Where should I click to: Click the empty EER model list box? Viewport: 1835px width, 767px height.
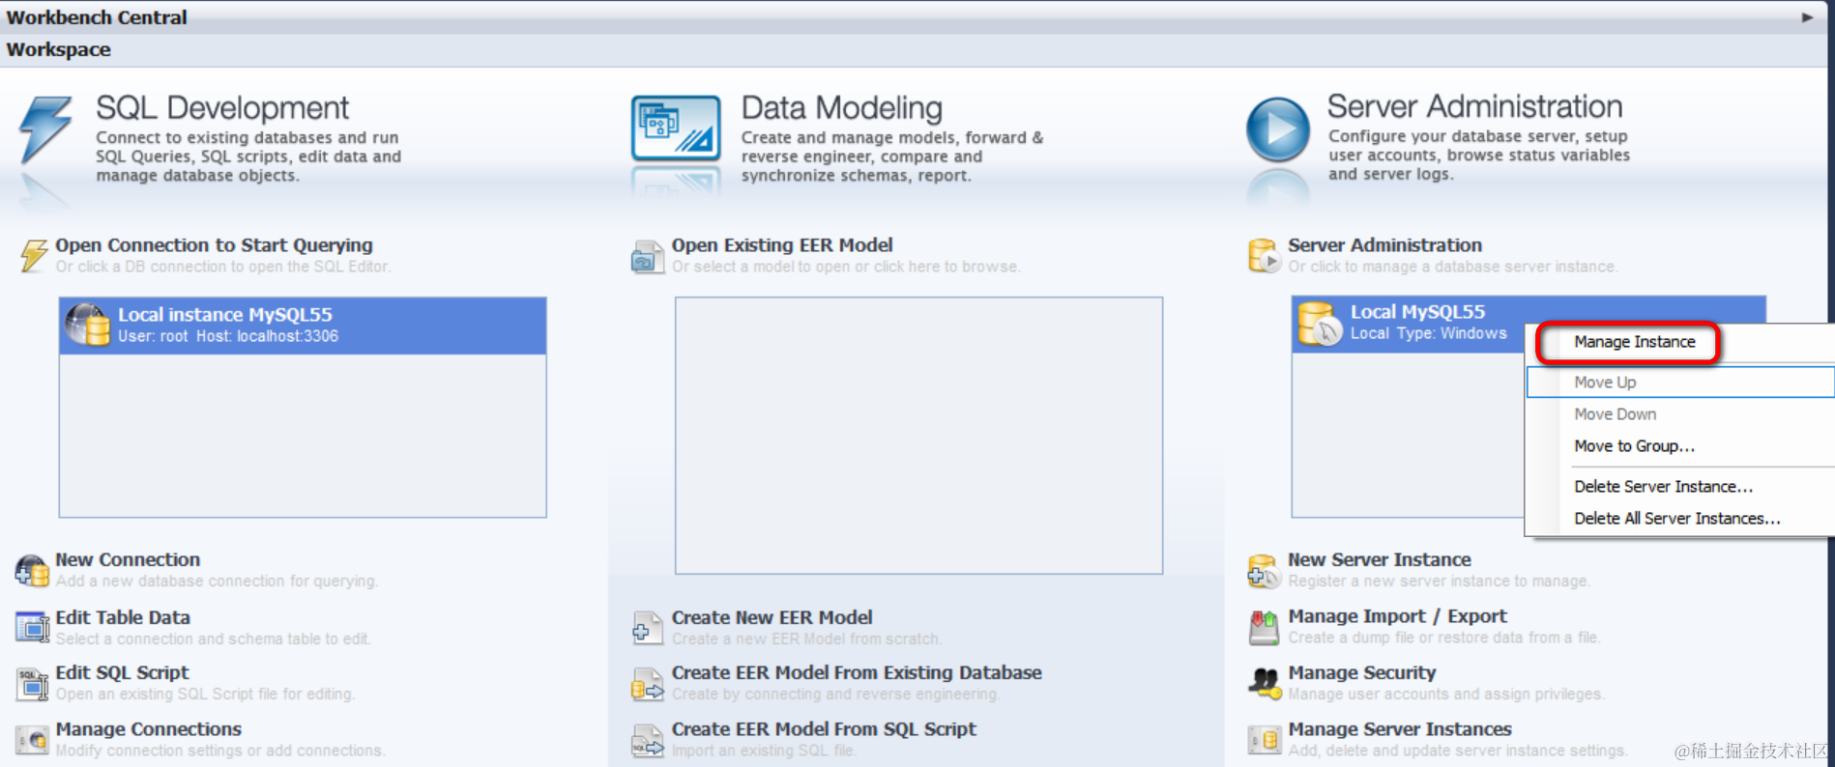pyautogui.click(x=918, y=436)
